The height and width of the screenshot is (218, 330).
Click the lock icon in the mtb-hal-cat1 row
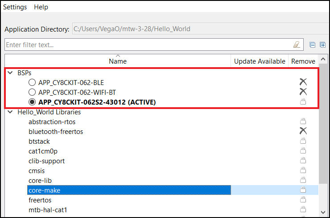(x=303, y=210)
